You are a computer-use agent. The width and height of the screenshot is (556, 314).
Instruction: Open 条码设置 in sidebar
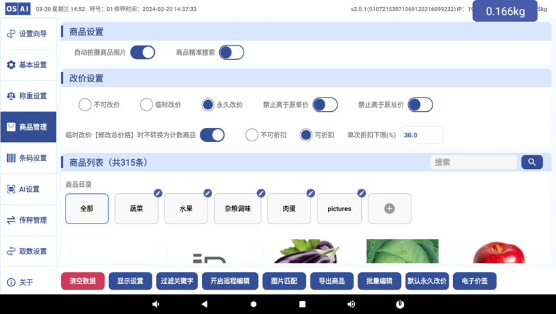point(28,158)
